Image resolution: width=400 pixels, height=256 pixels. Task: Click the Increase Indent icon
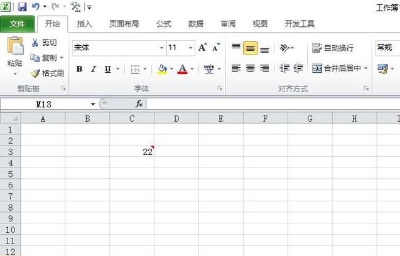(x=298, y=68)
